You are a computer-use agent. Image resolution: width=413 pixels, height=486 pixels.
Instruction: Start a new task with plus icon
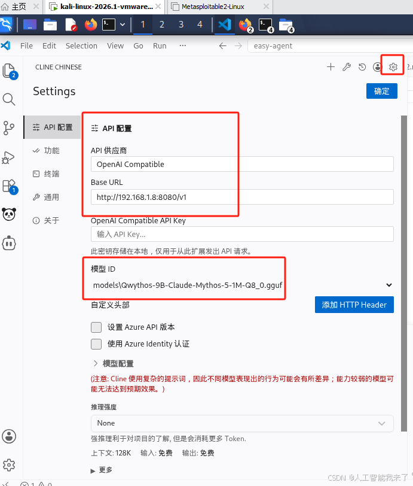[331, 66]
